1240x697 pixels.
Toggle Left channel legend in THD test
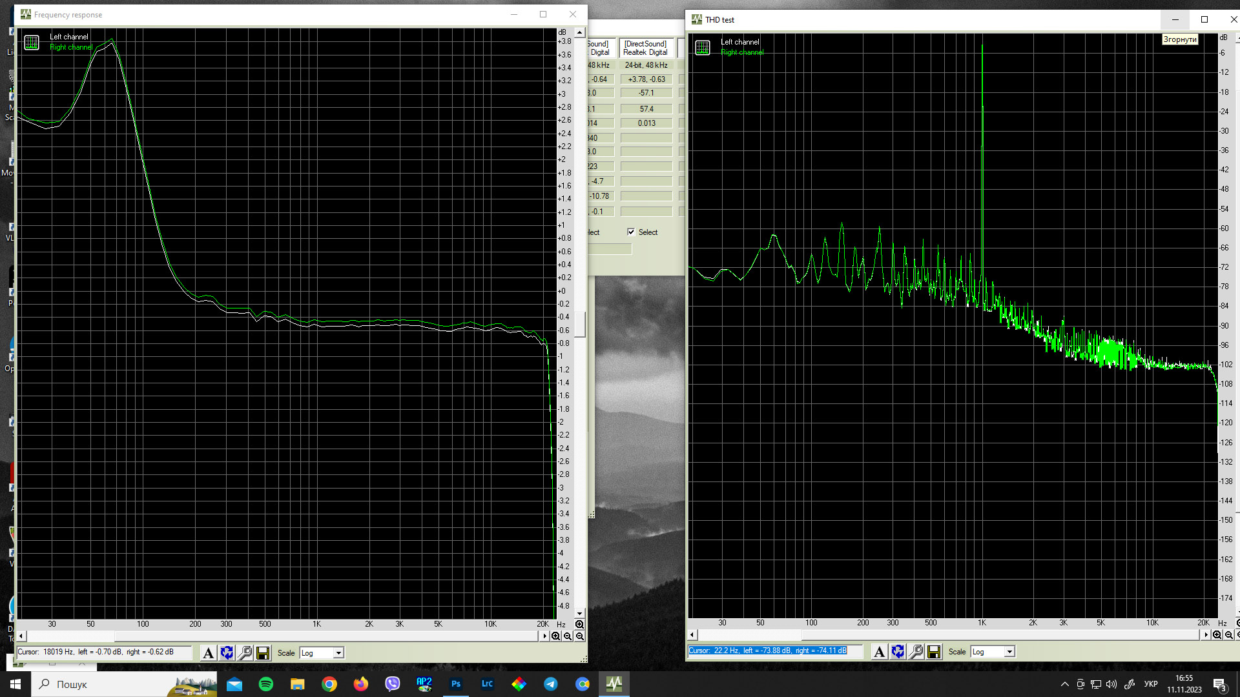739,42
